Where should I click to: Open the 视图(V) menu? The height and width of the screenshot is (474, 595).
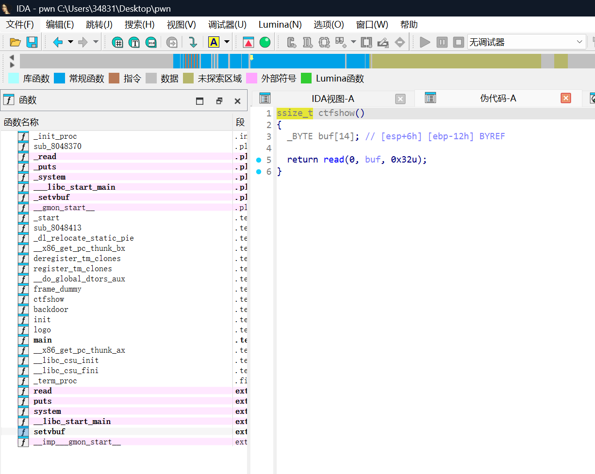click(182, 24)
